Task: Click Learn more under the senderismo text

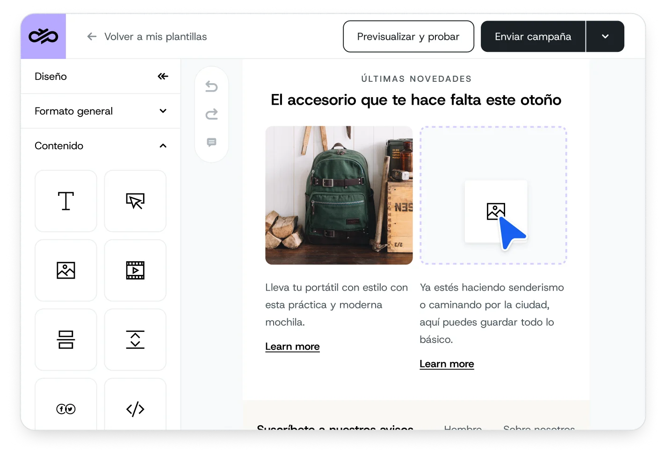Action: click(447, 364)
